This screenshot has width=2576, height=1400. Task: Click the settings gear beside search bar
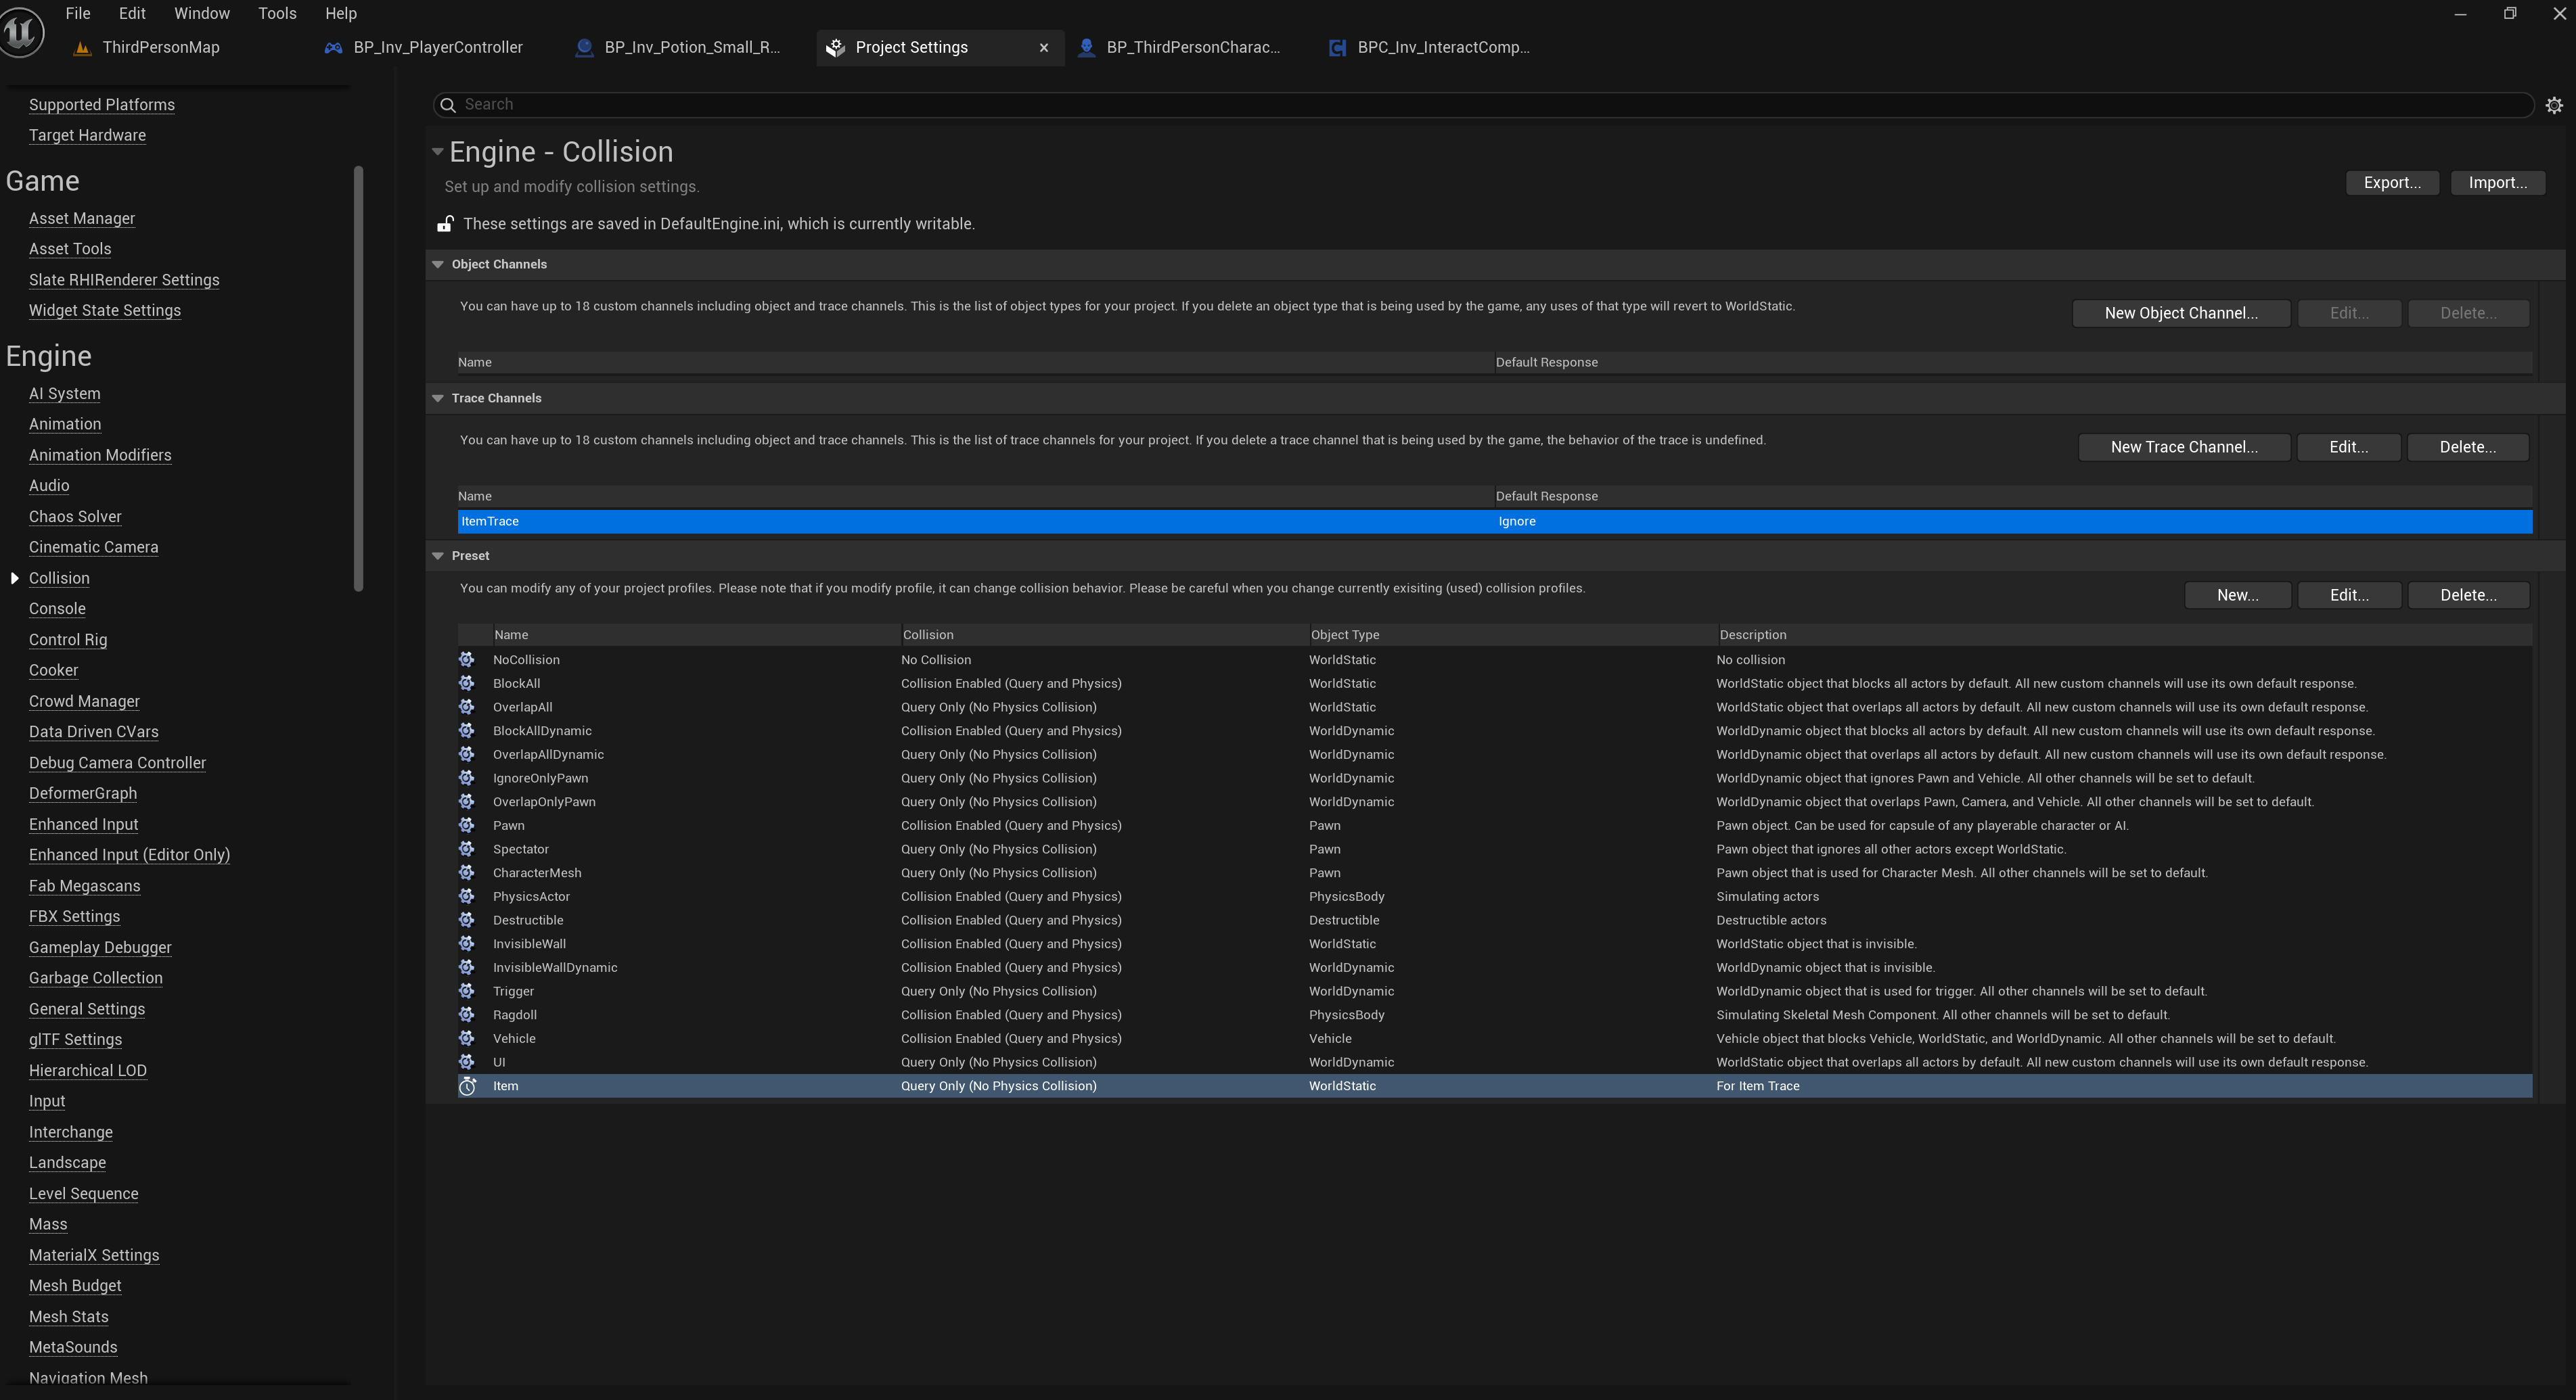pyautogui.click(x=2553, y=105)
